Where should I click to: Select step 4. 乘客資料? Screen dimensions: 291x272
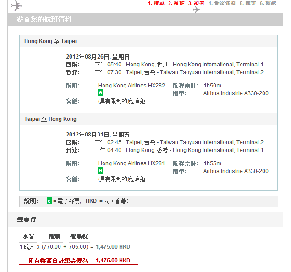[222, 3]
